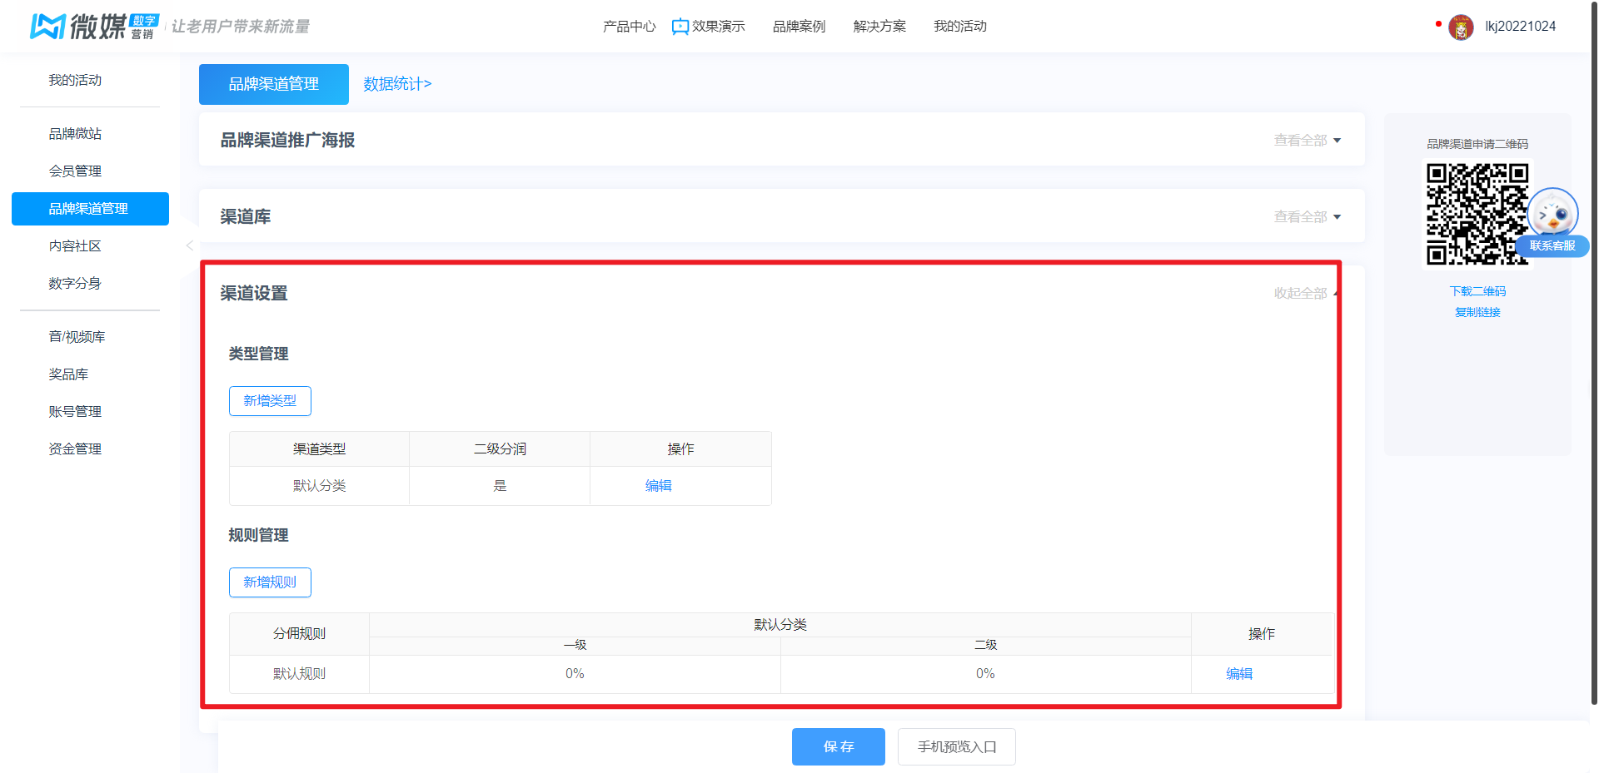This screenshot has width=1599, height=773.
Task: Click the 渠道设置 section title
Action: click(254, 294)
